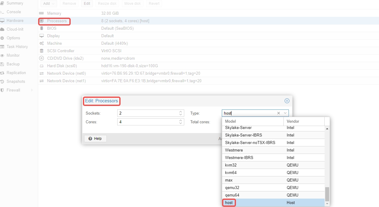Open the processor Type dropdown arrow

(x=285, y=113)
